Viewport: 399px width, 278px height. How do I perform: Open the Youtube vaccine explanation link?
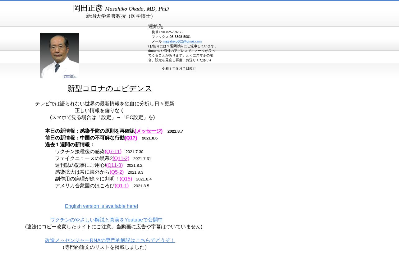(x=106, y=220)
